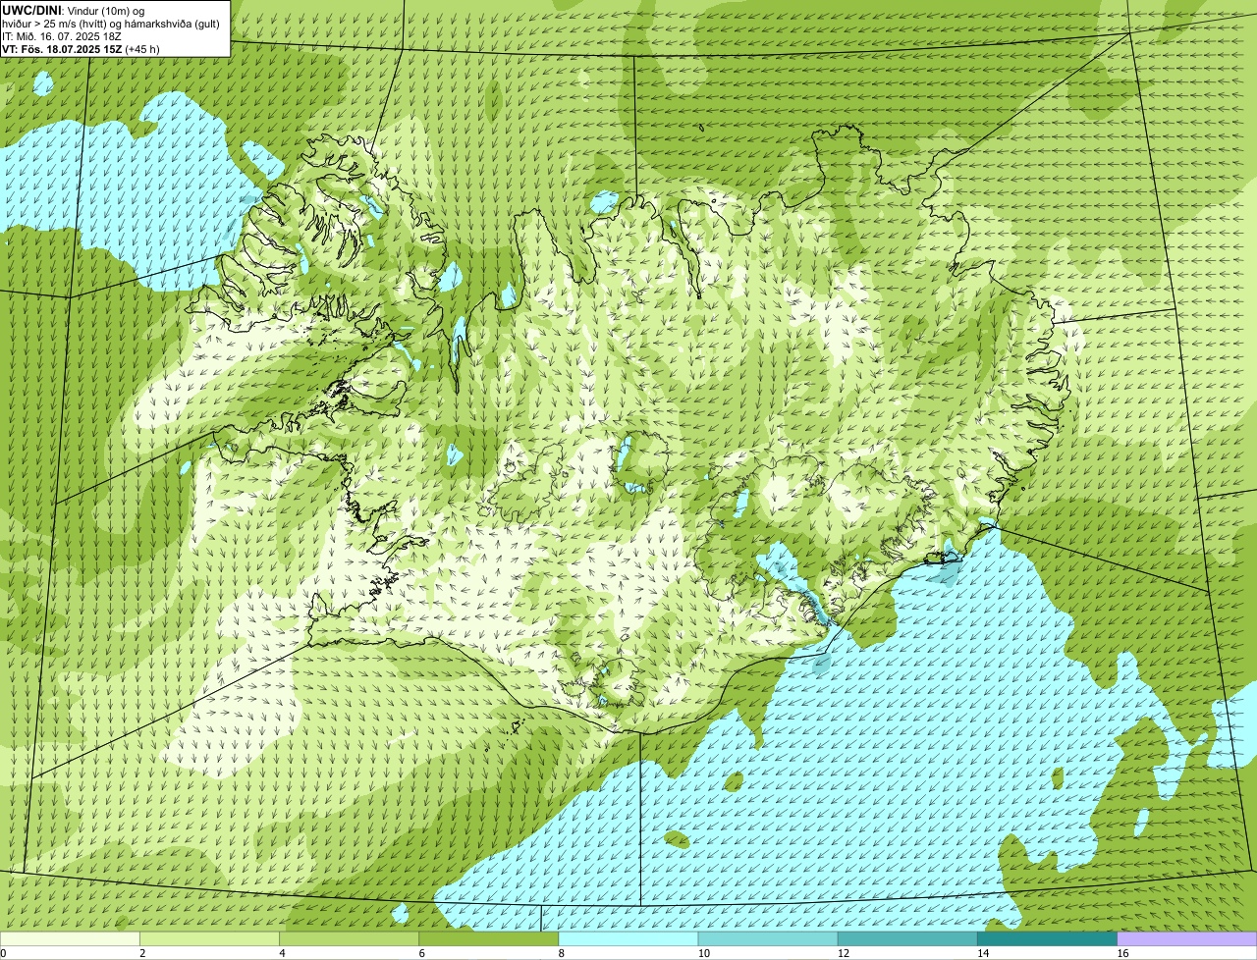
Task: Click the "4" label on the color scale
Action: (282, 953)
